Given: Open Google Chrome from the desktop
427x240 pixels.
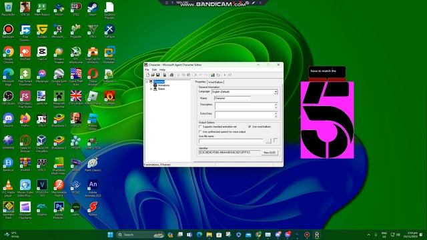Looking at the screenshot, I should point(8,55).
